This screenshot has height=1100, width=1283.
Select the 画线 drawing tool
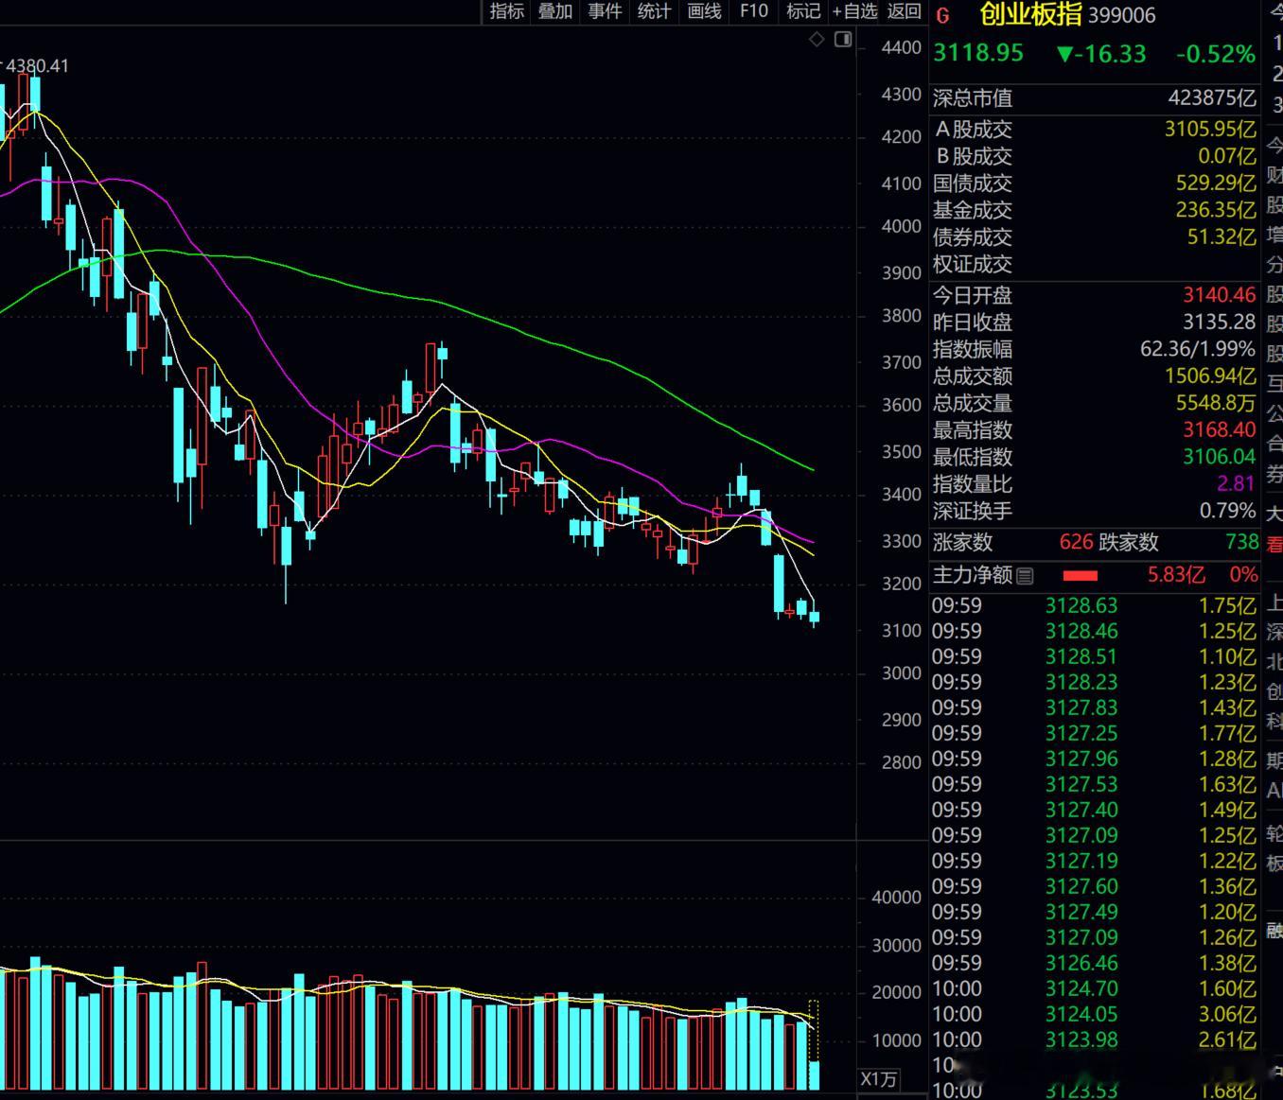click(704, 11)
